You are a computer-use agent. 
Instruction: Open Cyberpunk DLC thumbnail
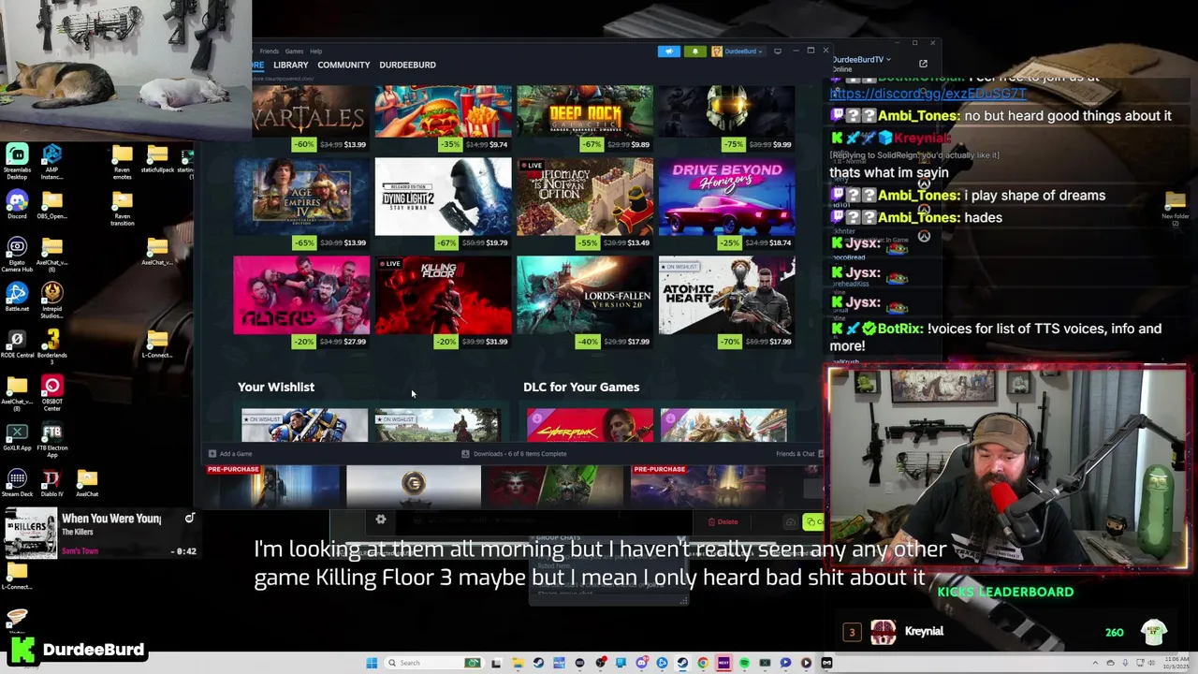(x=590, y=425)
